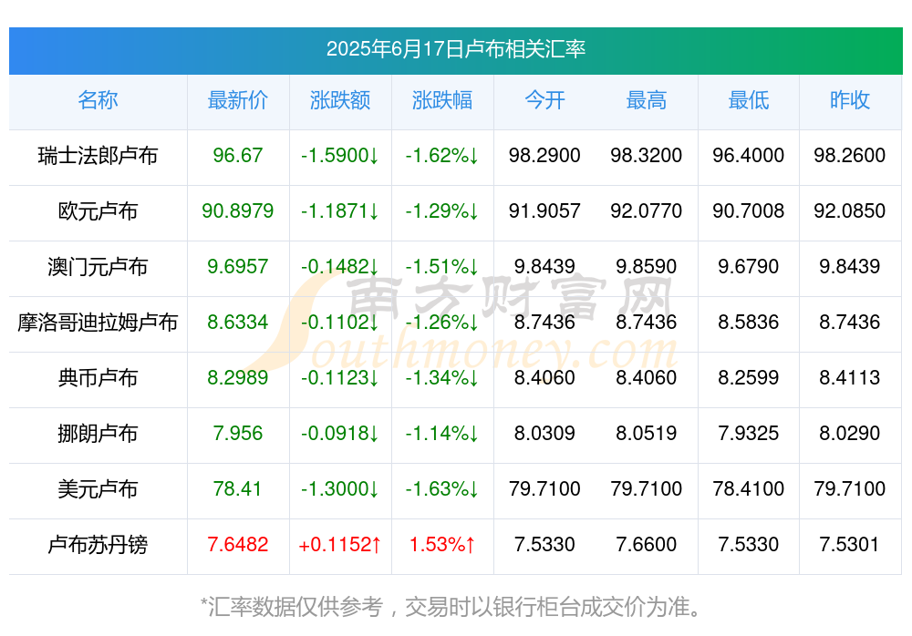Click the title 2025年6月17日卢布相关汇率

tap(455, 49)
